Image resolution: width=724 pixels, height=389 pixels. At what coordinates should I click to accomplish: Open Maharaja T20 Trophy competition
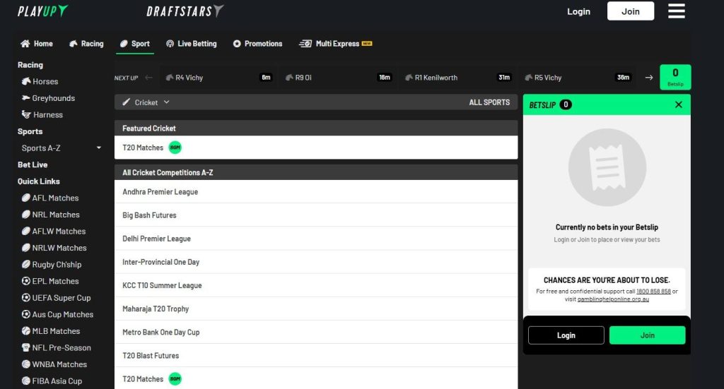(316, 309)
